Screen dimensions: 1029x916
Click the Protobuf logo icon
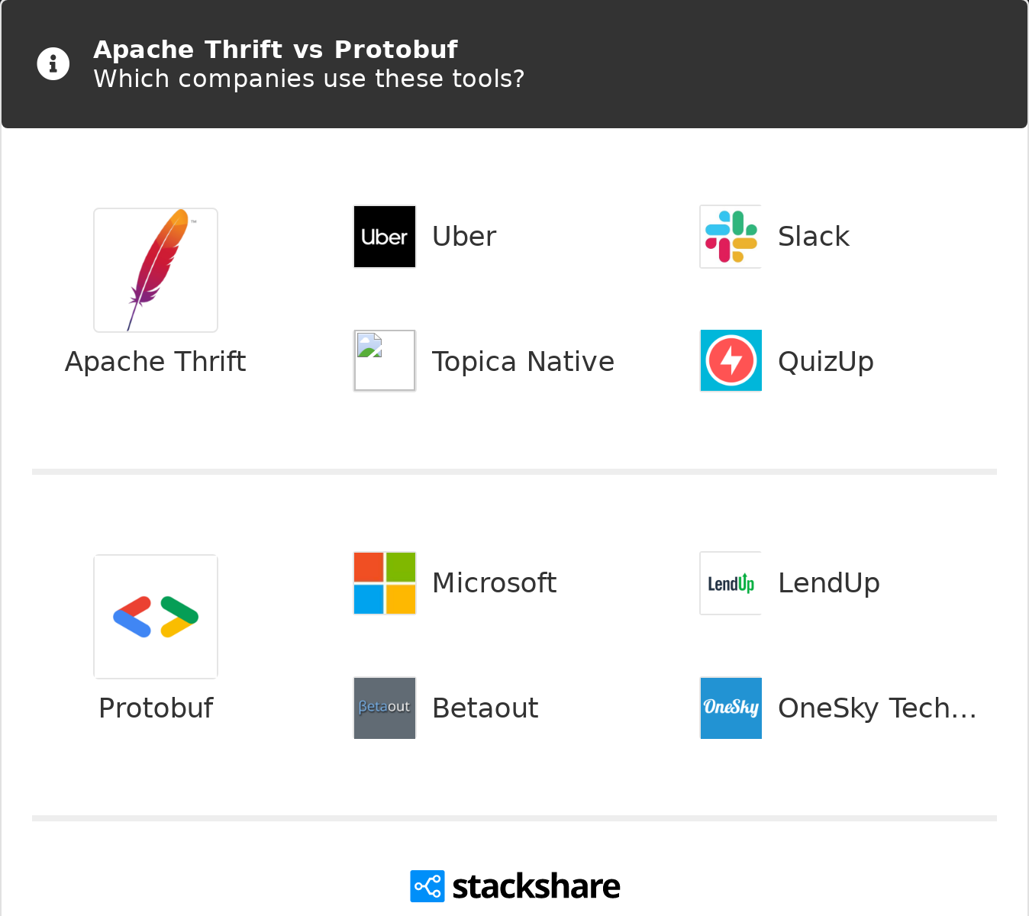click(156, 617)
